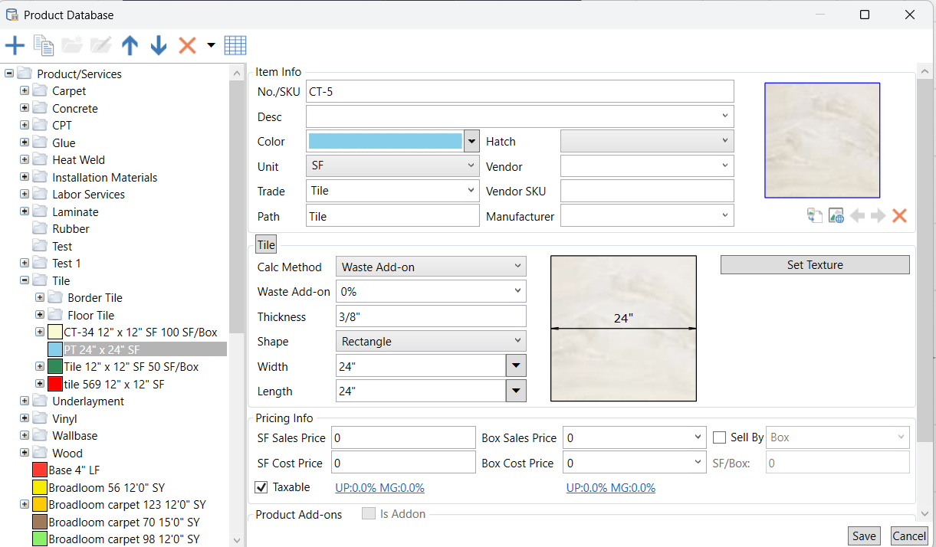Viewport: 936px width, 547px height.
Task: Open the SF price UP:0.0% MG:0.0% link
Action: point(379,487)
